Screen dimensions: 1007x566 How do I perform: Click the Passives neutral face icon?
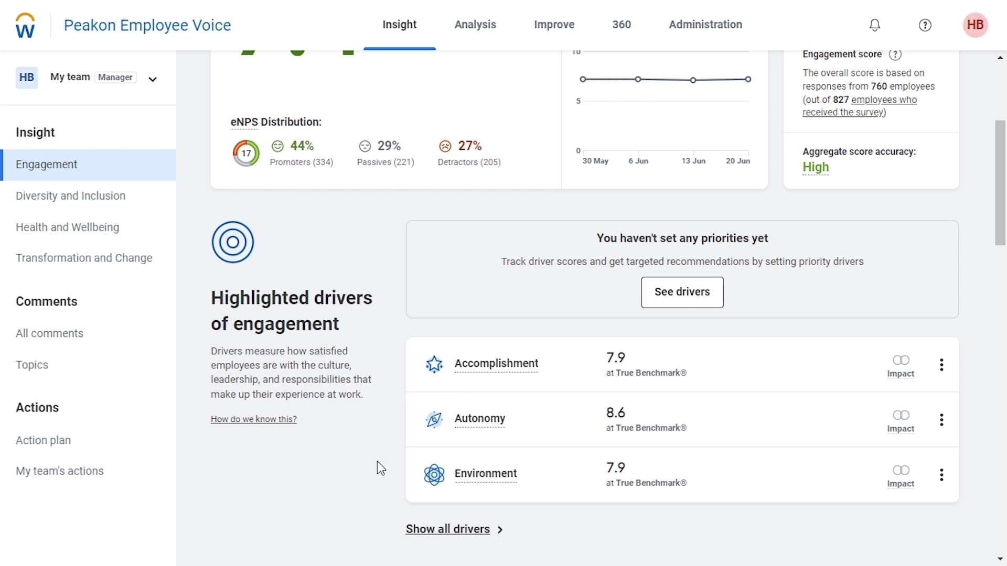(x=365, y=146)
